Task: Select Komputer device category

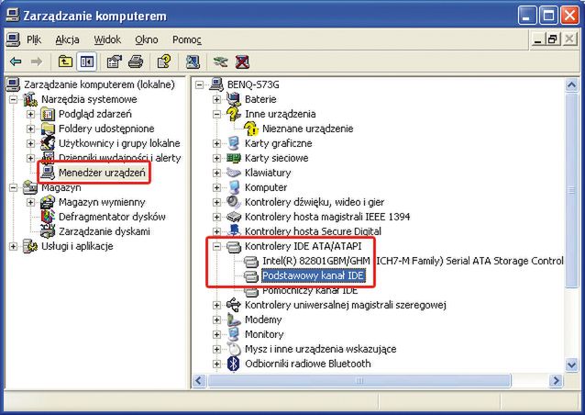Action: pyautogui.click(x=266, y=187)
